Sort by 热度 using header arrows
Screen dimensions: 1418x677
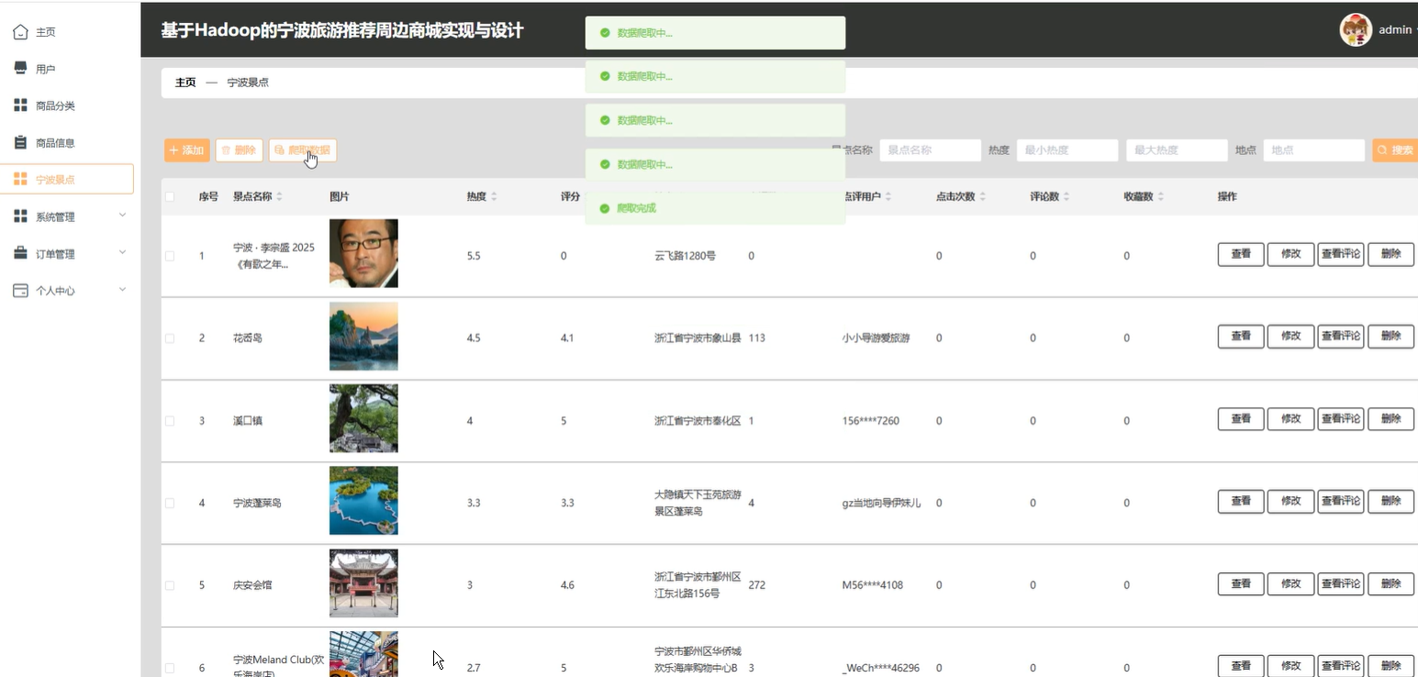click(494, 196)
